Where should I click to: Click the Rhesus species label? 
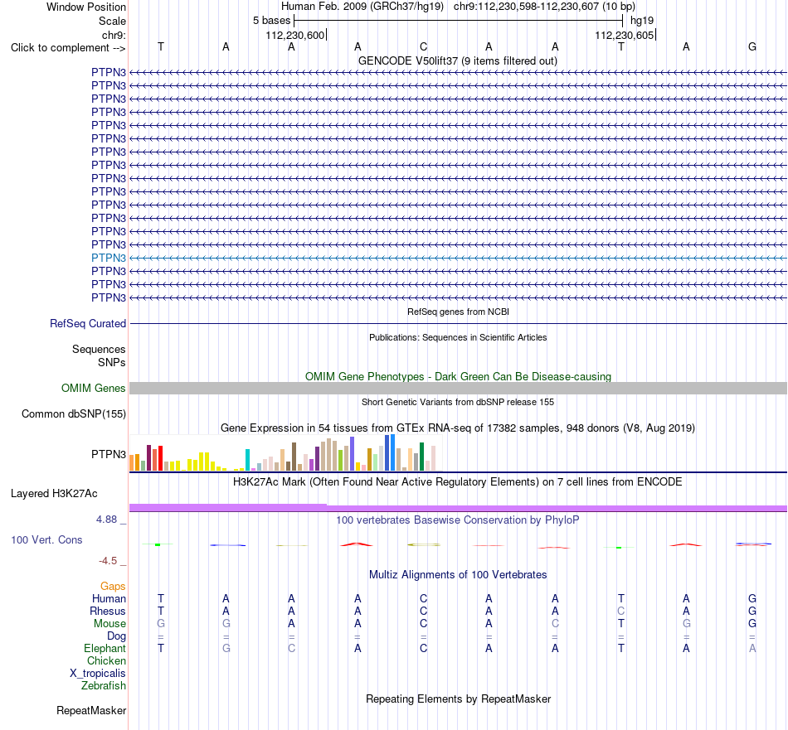108,611
